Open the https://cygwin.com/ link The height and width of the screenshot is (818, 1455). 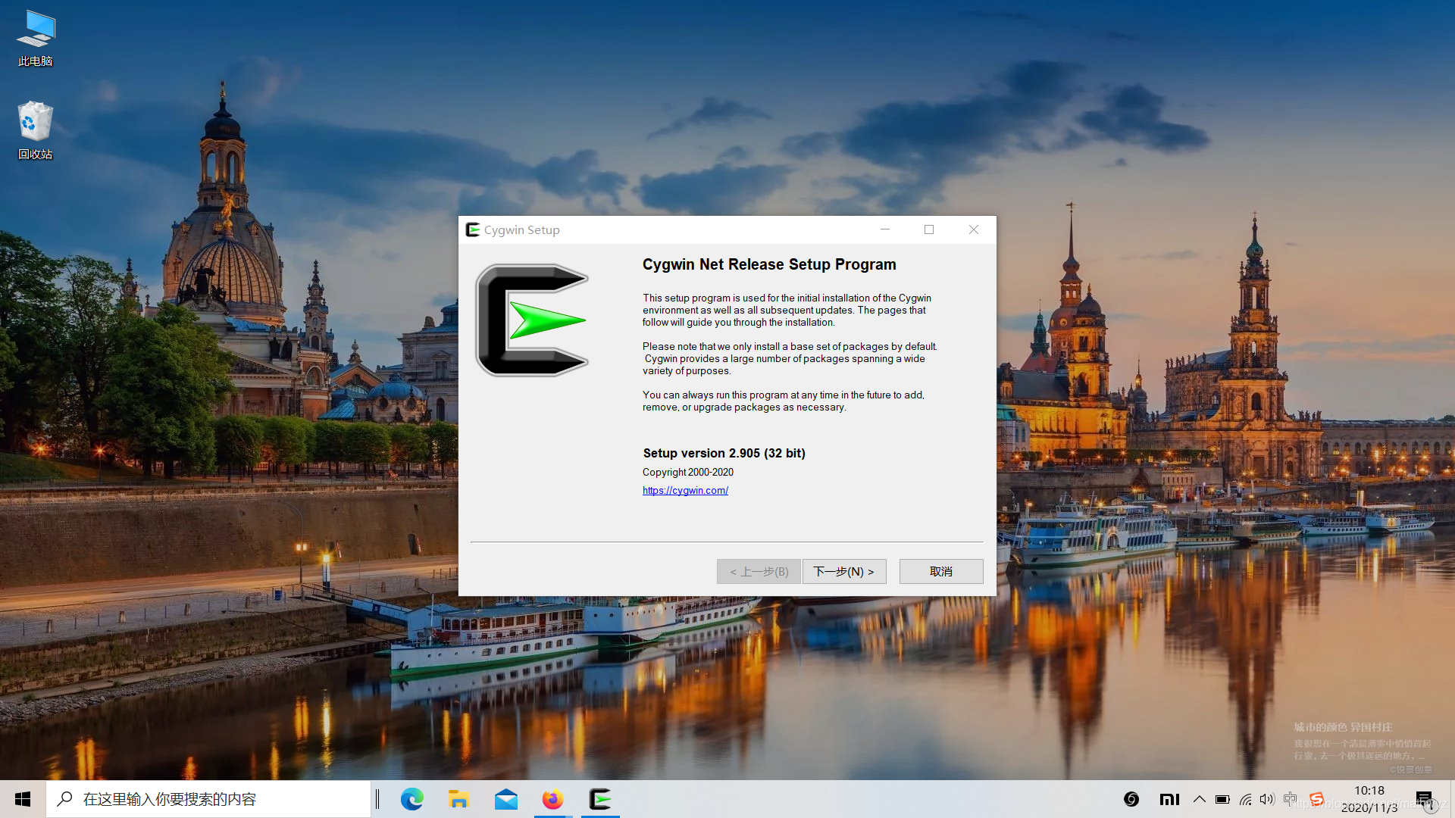click(685, 490)
